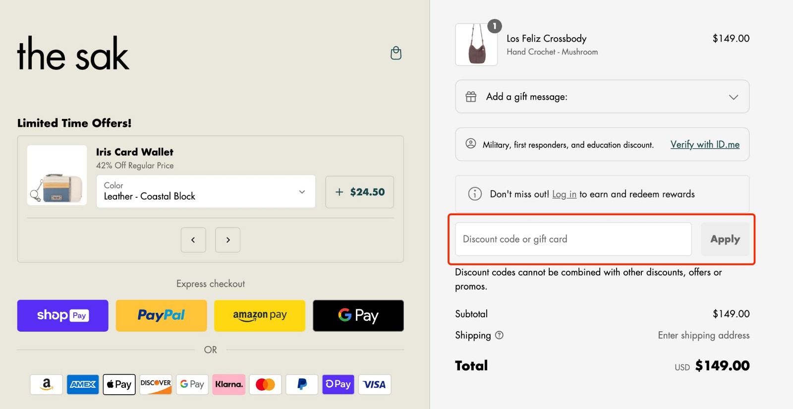This screenshot has height=409, width=793.
Task: Click the Limited Time Offers! heading
Action: tap(74, 123)
